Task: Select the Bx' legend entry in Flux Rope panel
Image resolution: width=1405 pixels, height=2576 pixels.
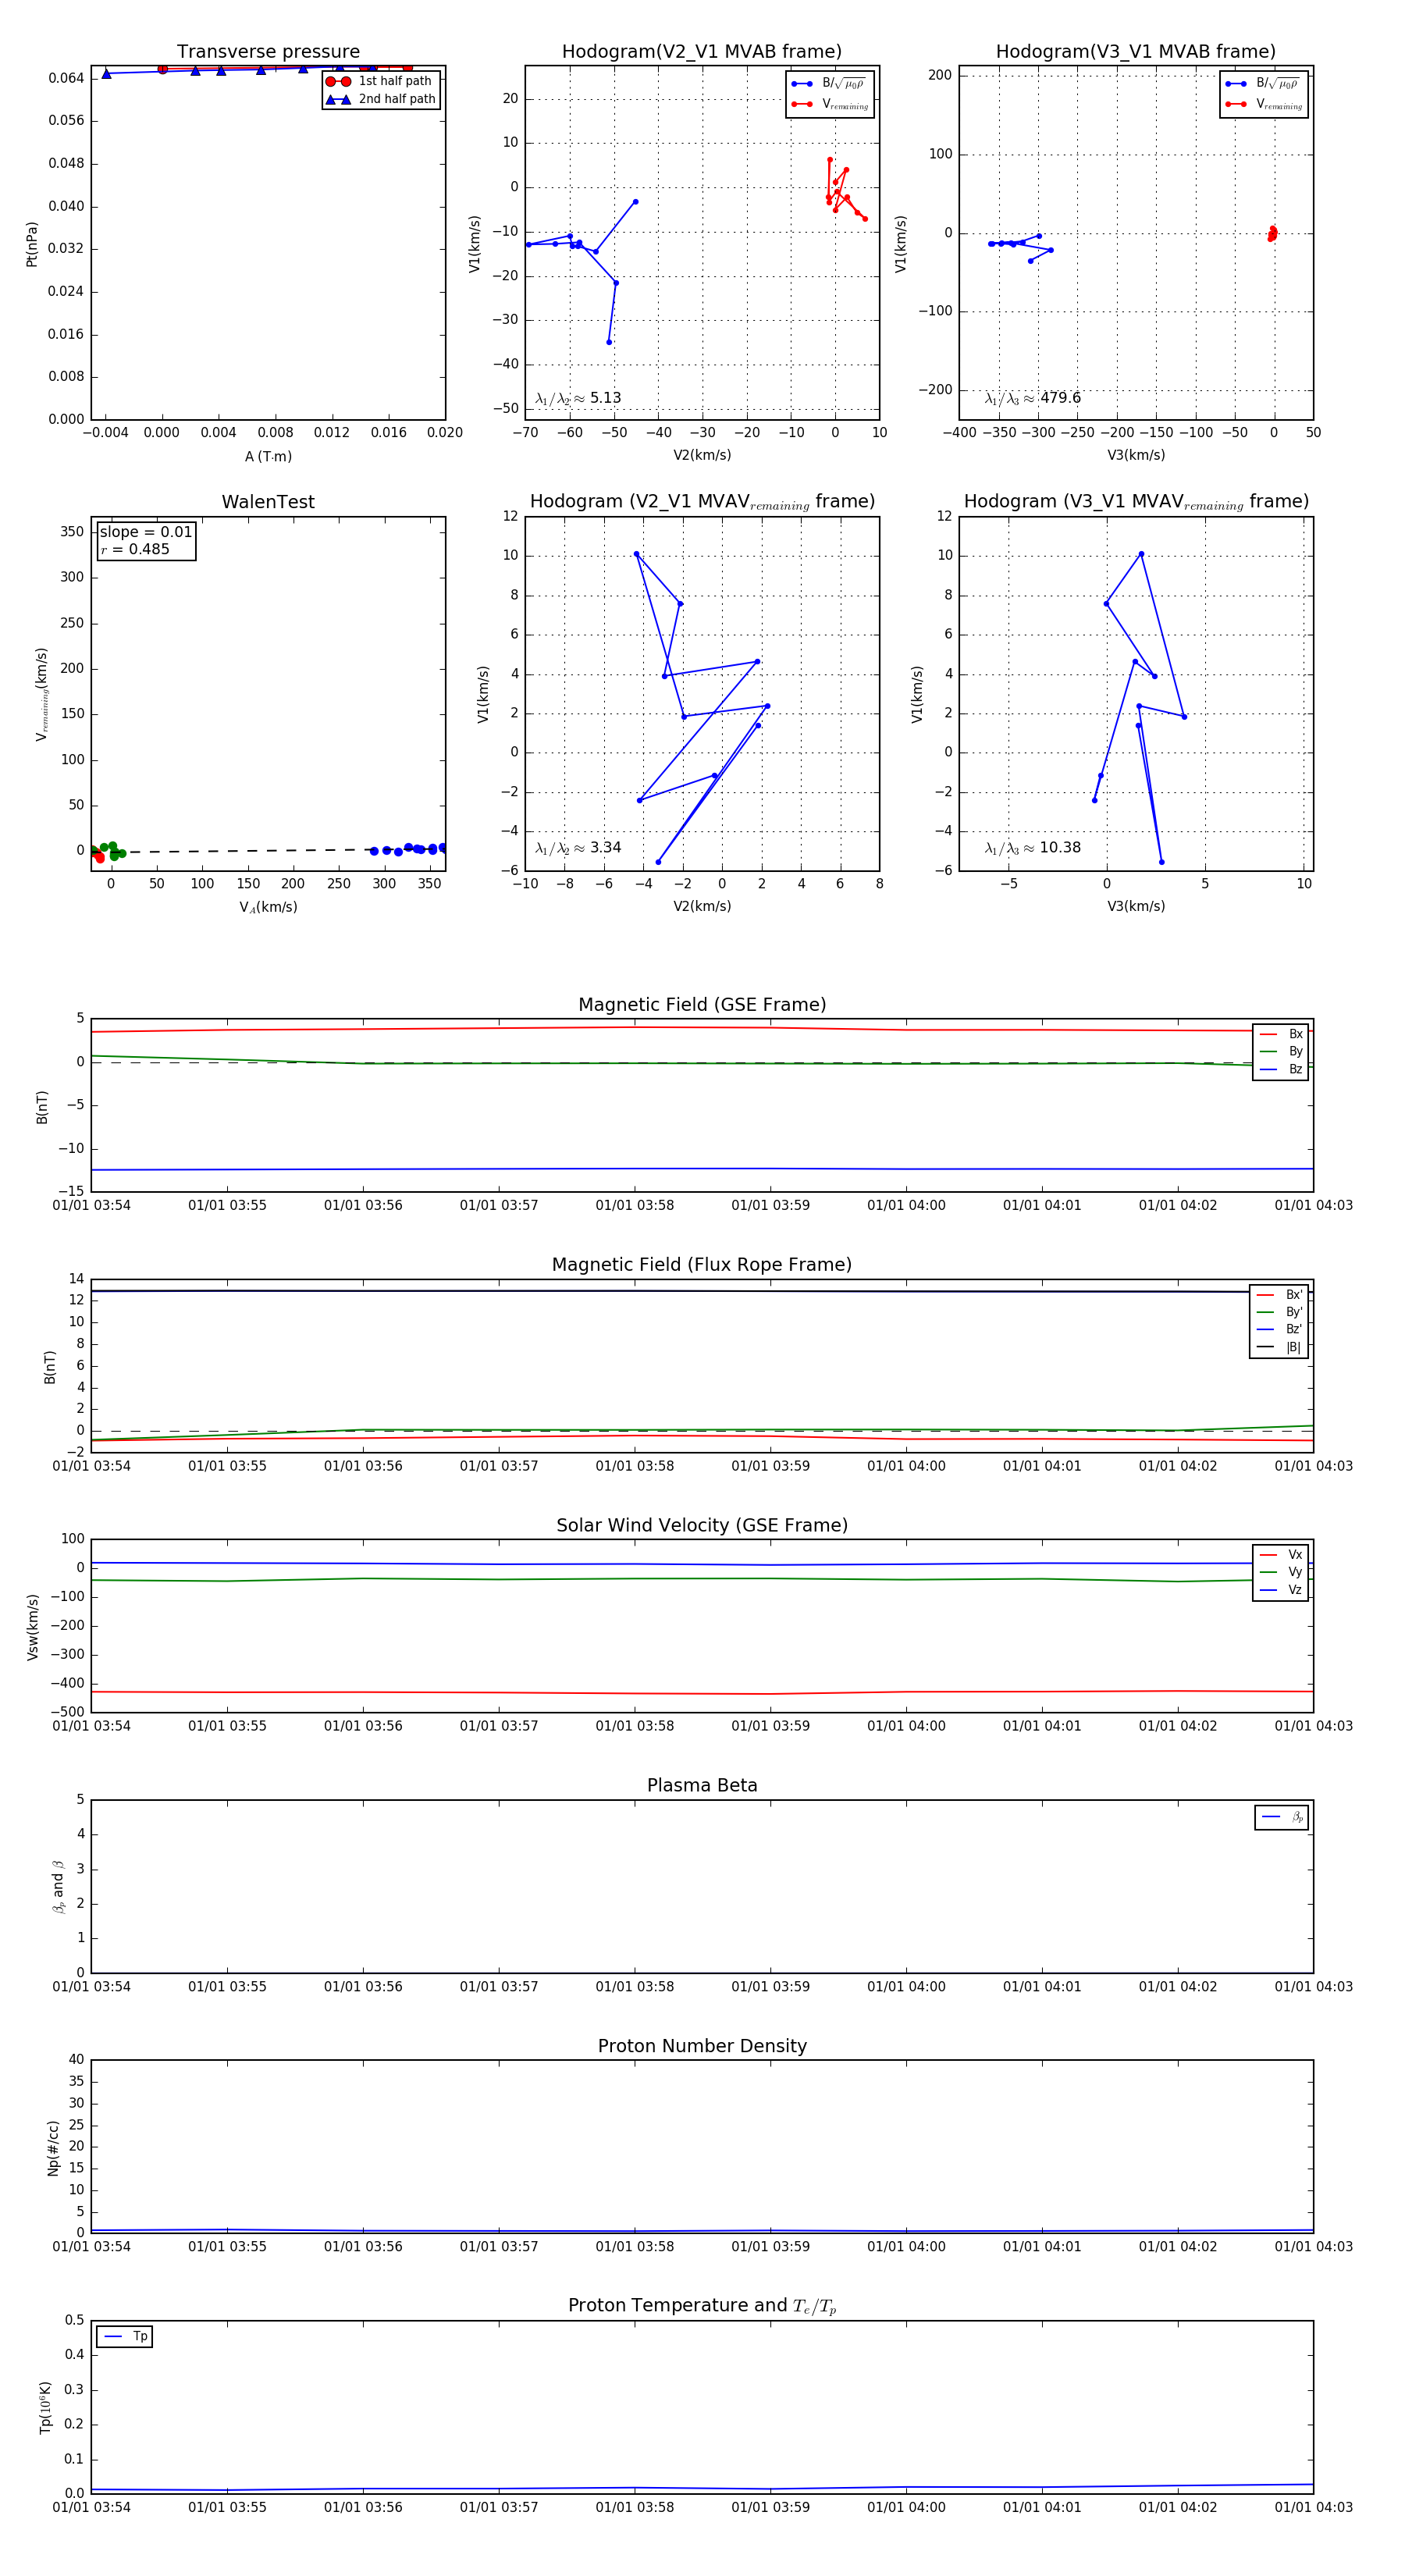Action: 1279,1294
